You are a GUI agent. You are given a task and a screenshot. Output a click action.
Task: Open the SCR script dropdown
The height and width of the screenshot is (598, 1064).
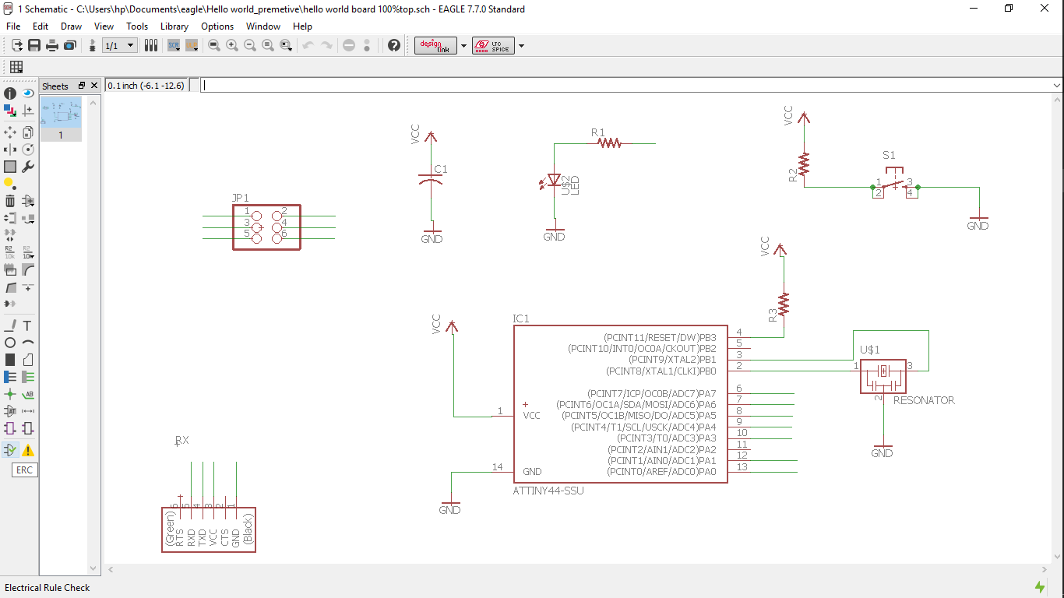[174, 46]
